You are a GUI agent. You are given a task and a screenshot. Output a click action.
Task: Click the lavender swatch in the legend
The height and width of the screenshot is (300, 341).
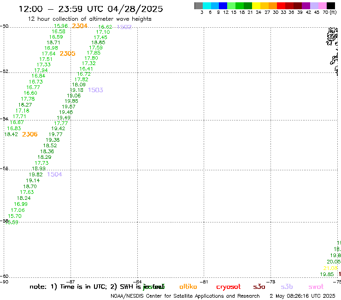tap(314, 6)
